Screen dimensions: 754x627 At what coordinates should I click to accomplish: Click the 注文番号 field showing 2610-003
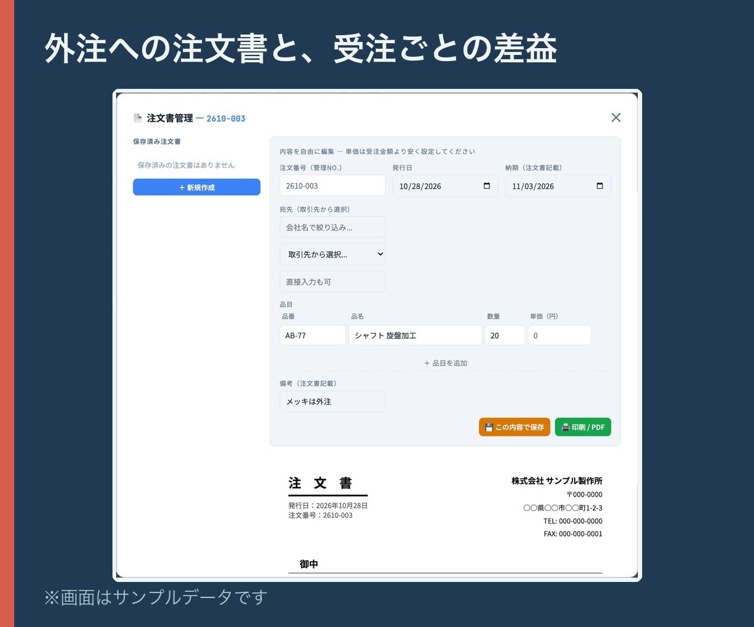[333, 186]
